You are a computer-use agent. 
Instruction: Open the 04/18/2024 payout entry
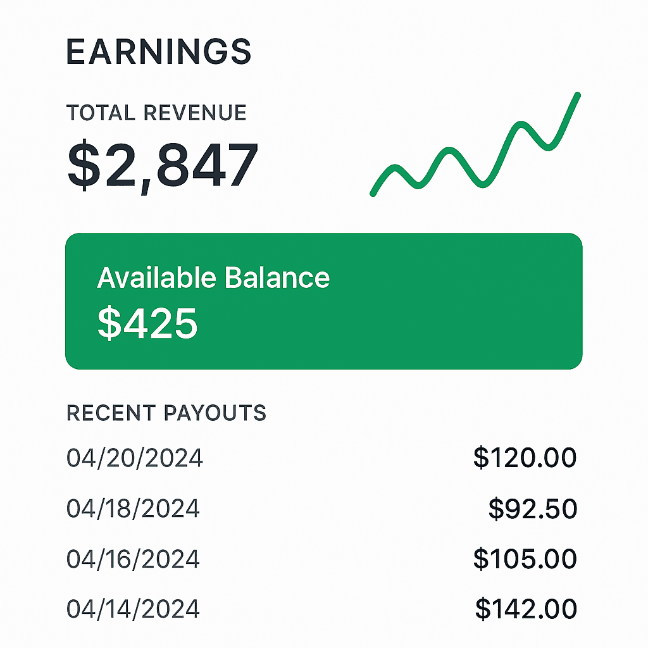pos(134,507)
